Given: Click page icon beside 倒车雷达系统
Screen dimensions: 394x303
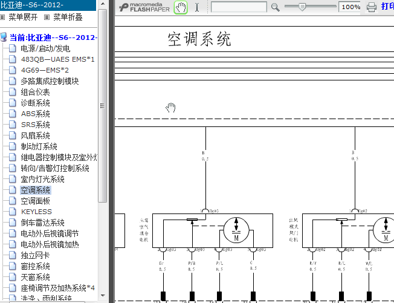Looking at the screenshot, I should point(13,223).
